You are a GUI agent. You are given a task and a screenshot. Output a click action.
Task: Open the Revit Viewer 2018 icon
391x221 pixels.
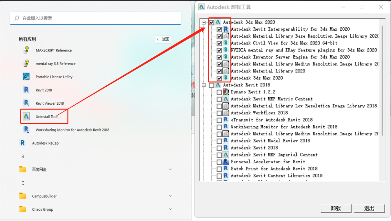pos(26,103)
